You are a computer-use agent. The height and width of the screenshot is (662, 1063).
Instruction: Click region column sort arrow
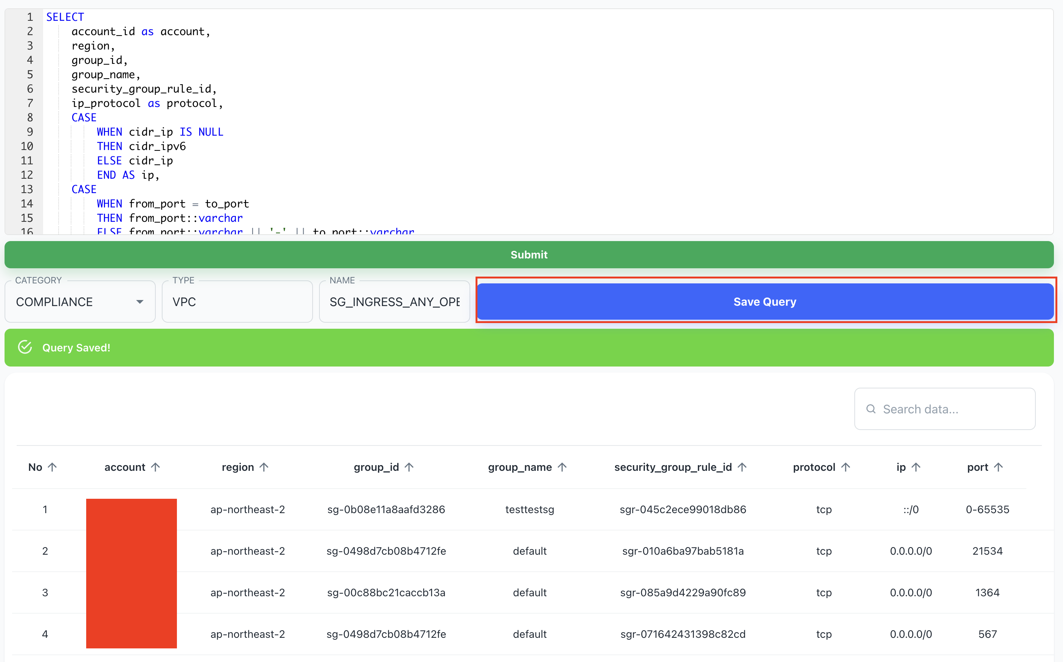pyautogui.click(x=264, y=467)
